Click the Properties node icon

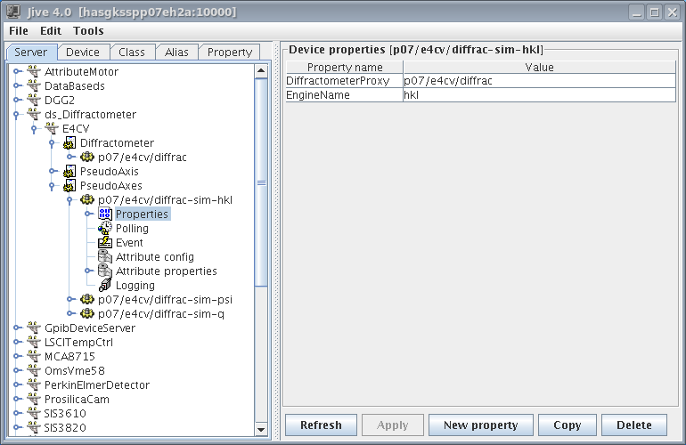pos(105,214)
